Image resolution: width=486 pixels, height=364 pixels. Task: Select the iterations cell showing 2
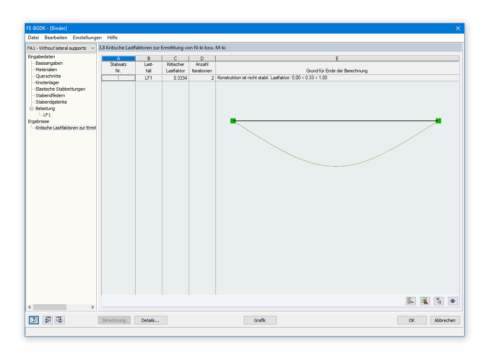point(202,78)
